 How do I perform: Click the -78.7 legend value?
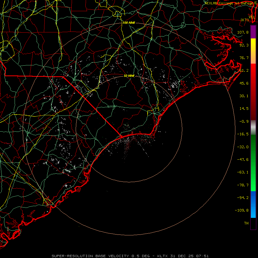pos(243,185)
